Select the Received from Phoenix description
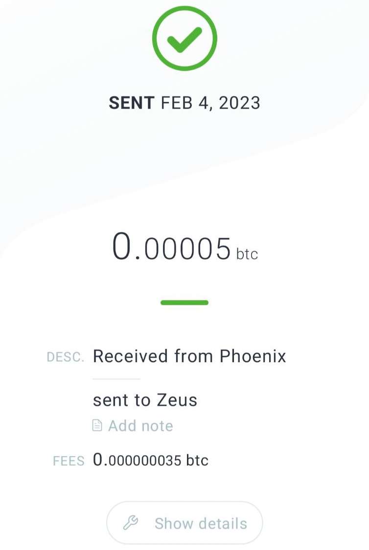 (189, 356)
